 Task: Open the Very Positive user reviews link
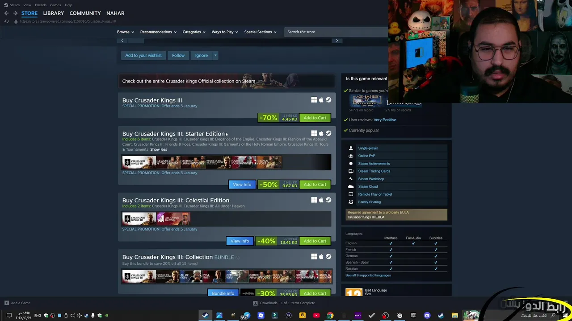tap(385, 120)
